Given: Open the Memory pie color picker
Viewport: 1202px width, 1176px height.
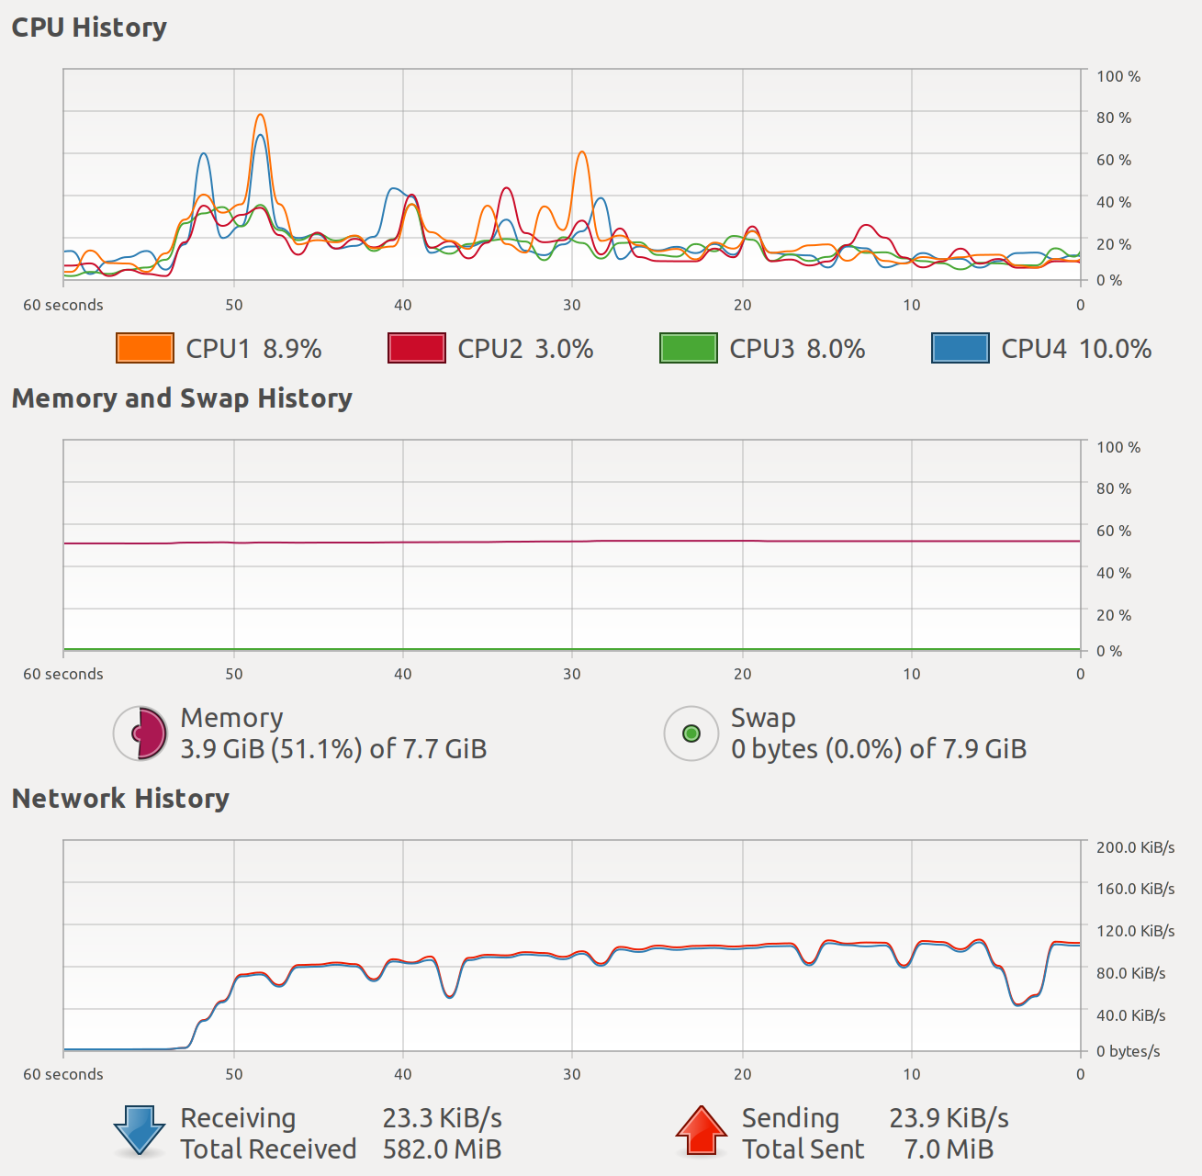Looking at the screenshot, I should 140,734.
